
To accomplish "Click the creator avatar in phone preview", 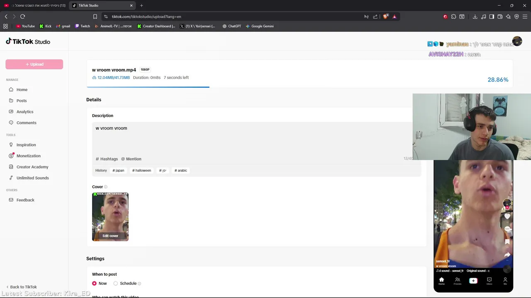I will [x=507, y=203].
